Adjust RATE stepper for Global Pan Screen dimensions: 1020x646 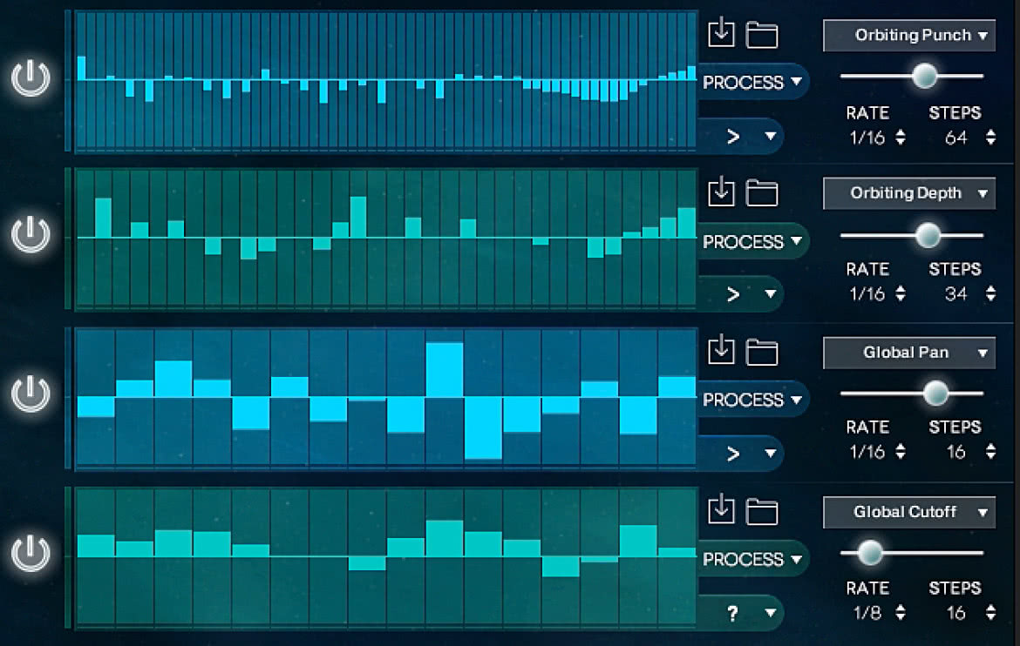pos(901,452)
